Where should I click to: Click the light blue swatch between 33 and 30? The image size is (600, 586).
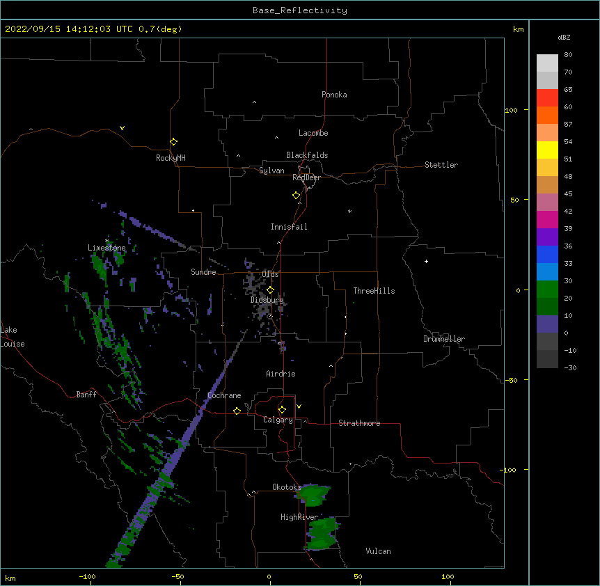[x=547, y=272]
